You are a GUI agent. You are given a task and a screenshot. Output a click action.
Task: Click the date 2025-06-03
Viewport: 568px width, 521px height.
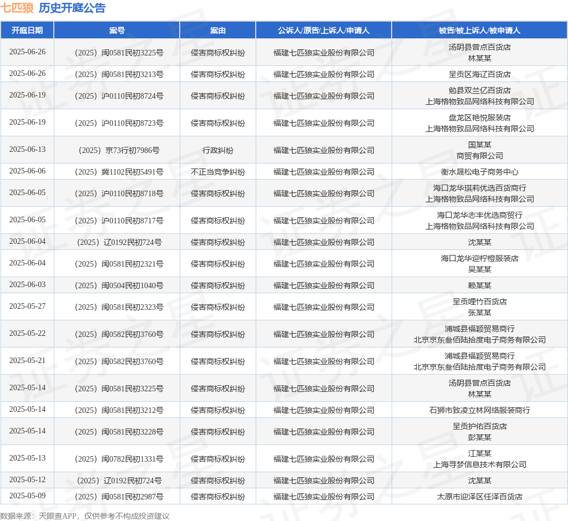[28, 284]
